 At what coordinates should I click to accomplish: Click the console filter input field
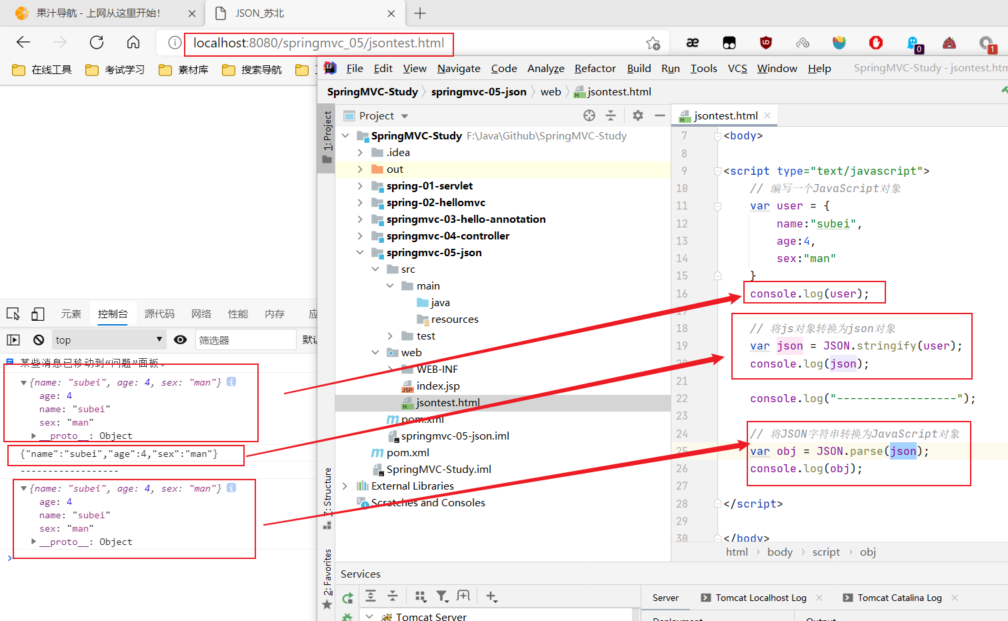point(245,340)
